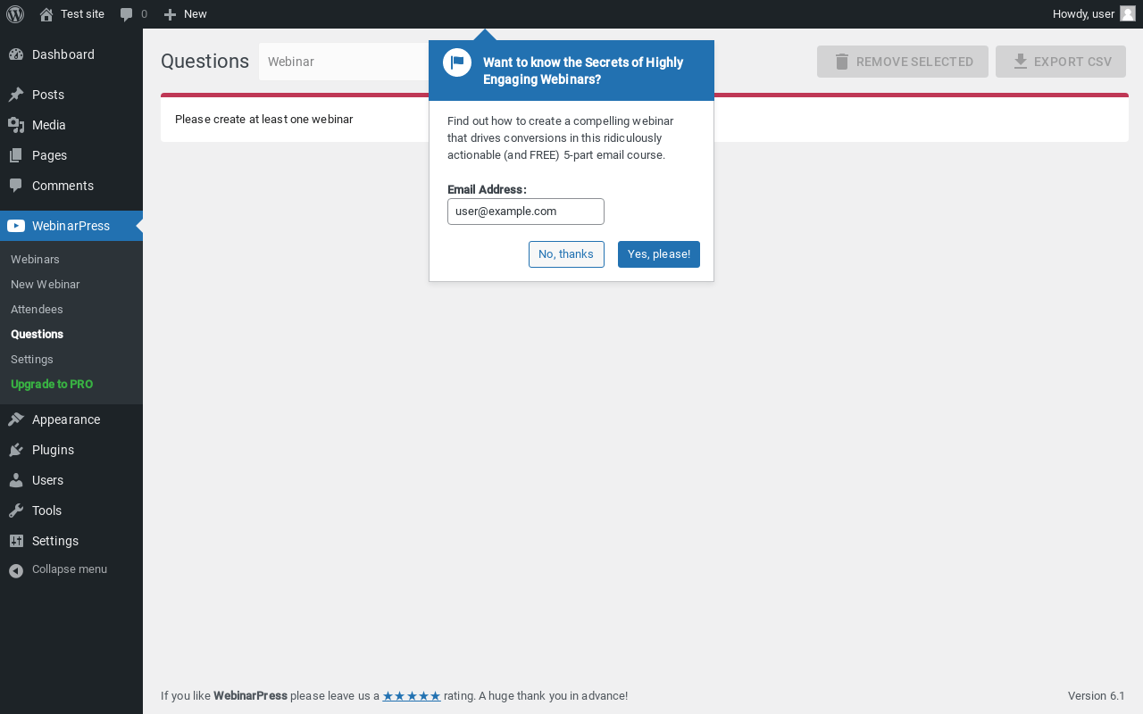Click the Dashboard gauge icon
This screenshot has width=1143, height=714.
[x=16, y=54]
